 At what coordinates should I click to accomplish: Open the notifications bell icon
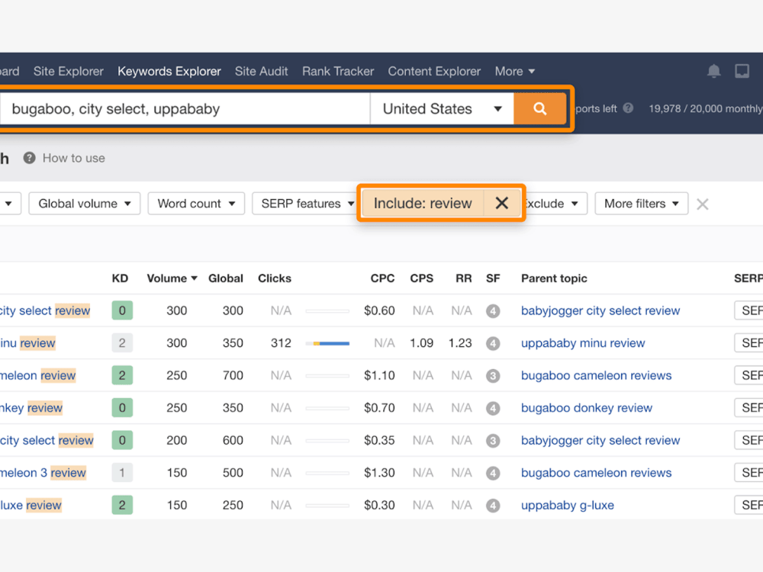click(x=713, y=71)
